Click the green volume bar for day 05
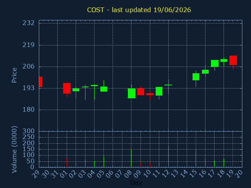 (104, 162)
